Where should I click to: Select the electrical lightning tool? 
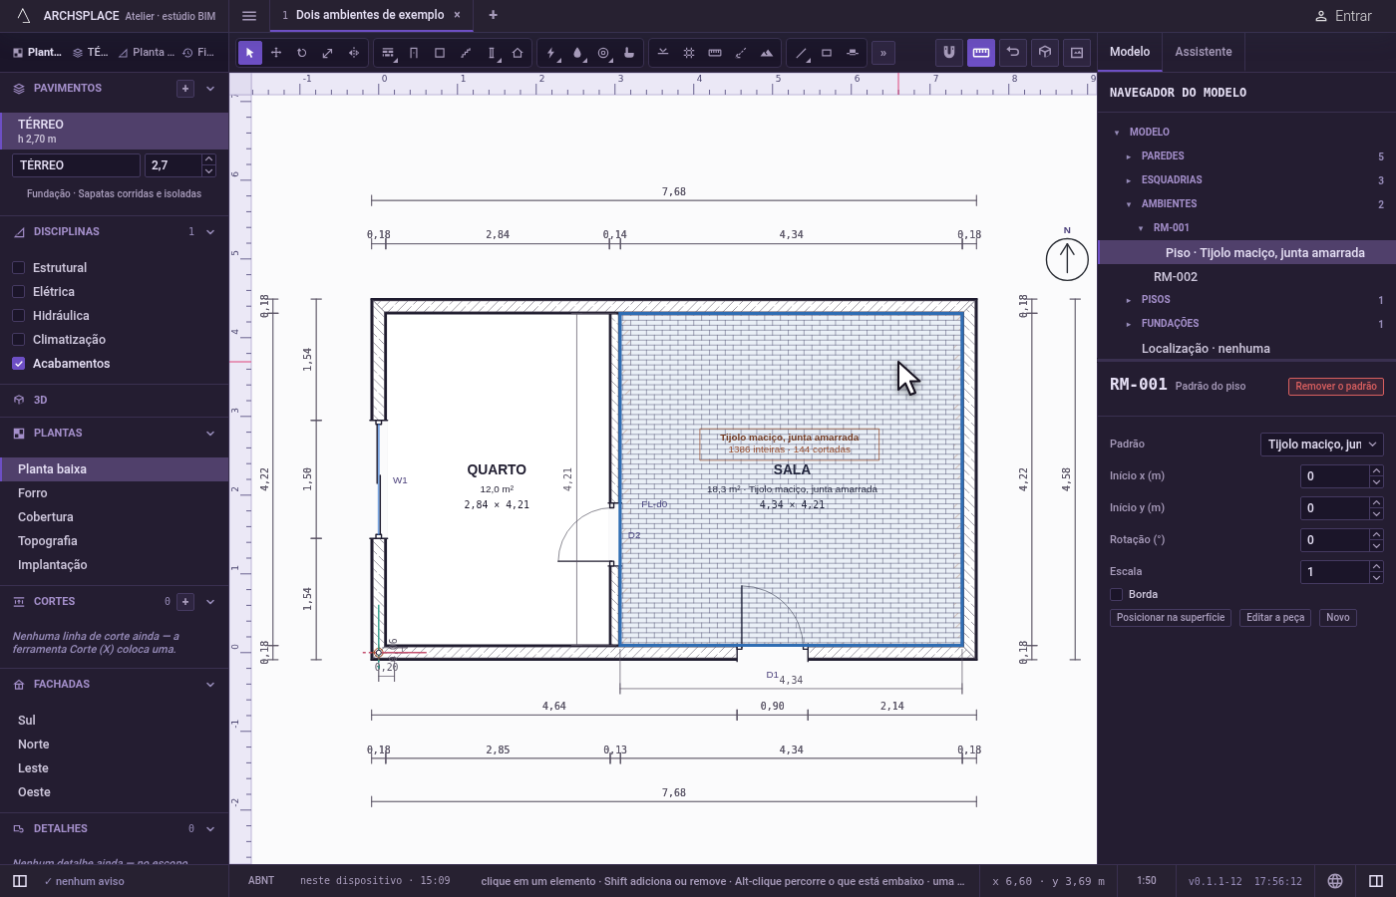551,53
